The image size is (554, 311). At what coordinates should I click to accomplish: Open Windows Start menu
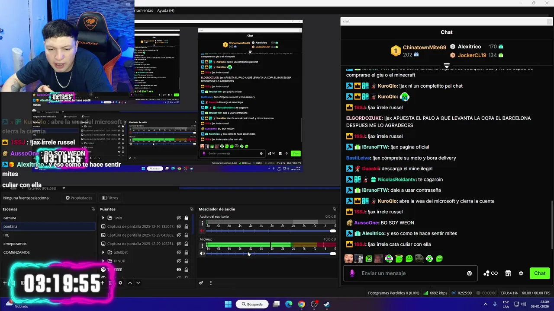(x=228, y=304)
